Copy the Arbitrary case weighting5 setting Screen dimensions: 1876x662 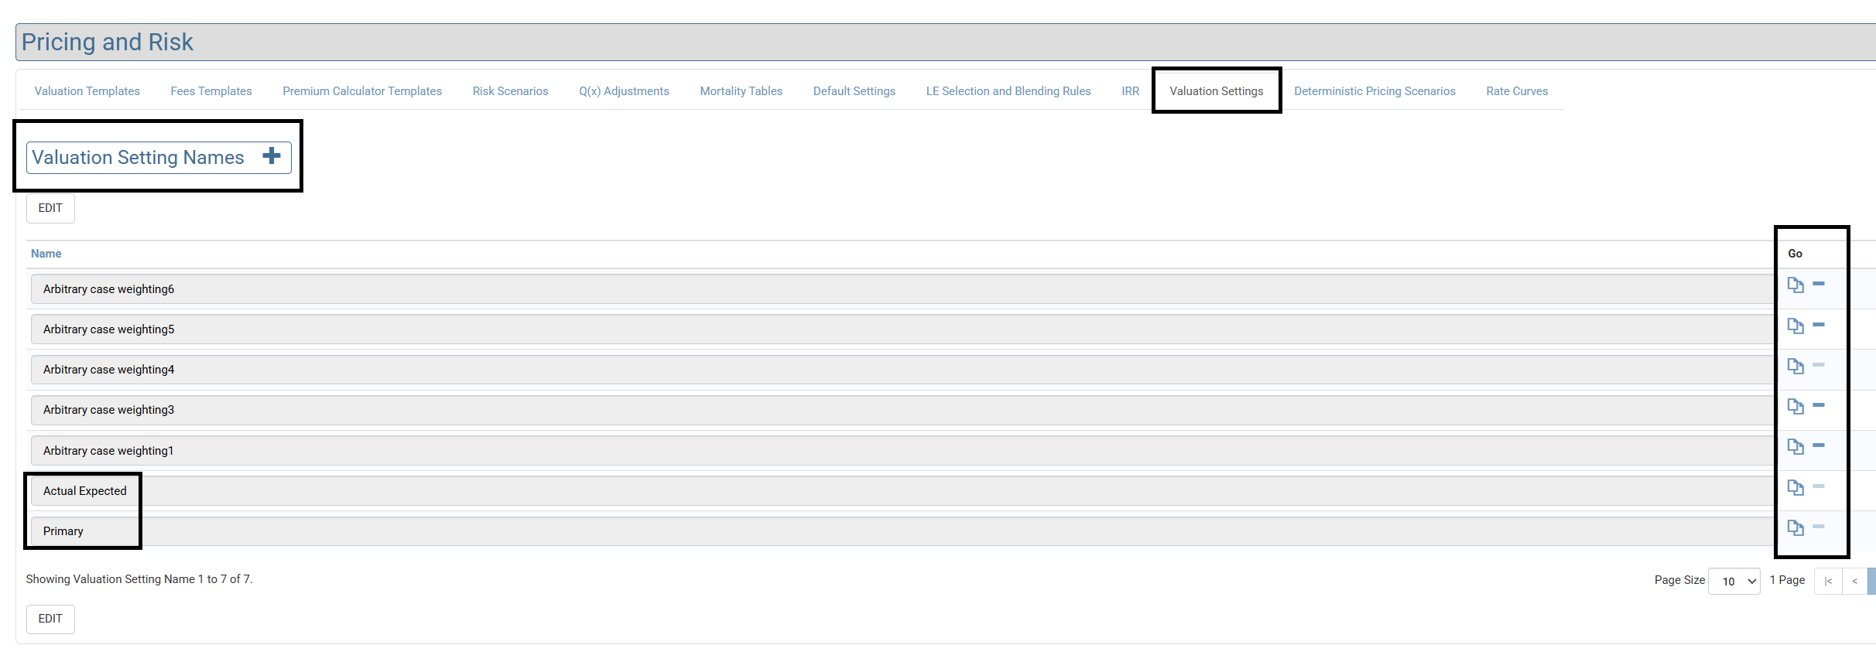(1795, 326)
